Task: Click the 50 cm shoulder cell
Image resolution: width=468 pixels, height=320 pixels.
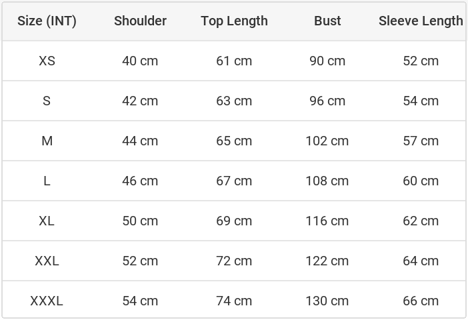Action: click(140, 221)
